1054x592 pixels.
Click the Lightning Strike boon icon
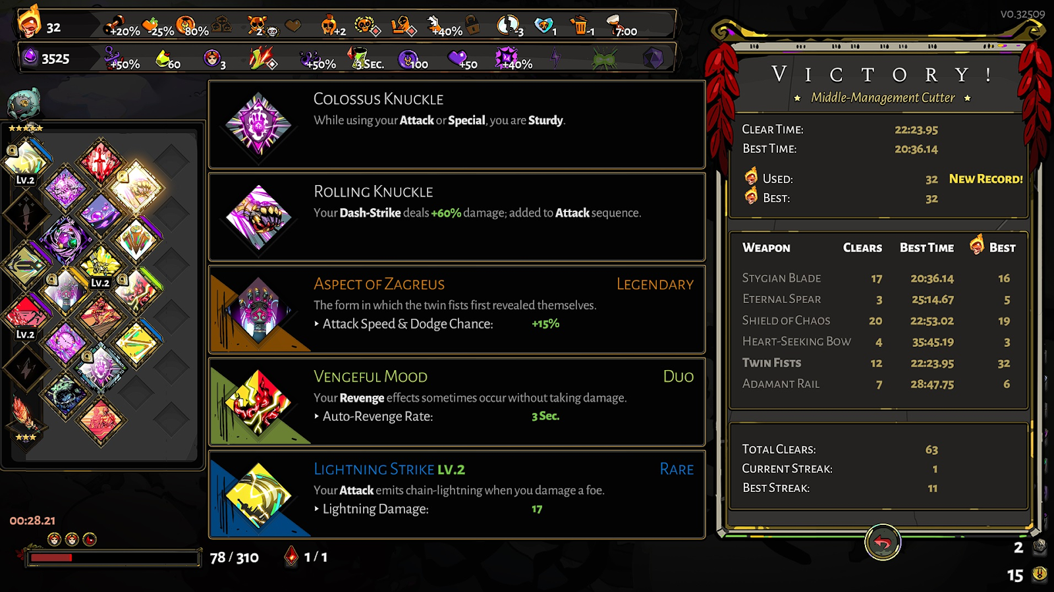[259, 495]
